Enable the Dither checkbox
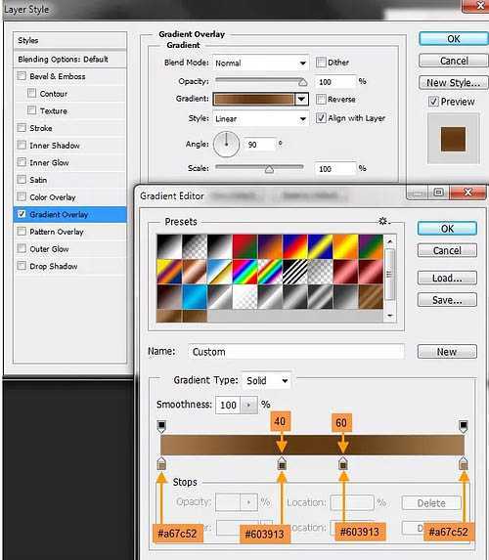Screen dimensions: 489x560 [321, 63]
